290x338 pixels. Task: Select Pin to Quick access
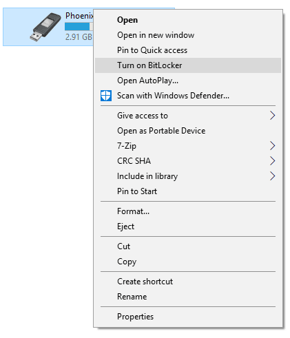pos(188,50)
